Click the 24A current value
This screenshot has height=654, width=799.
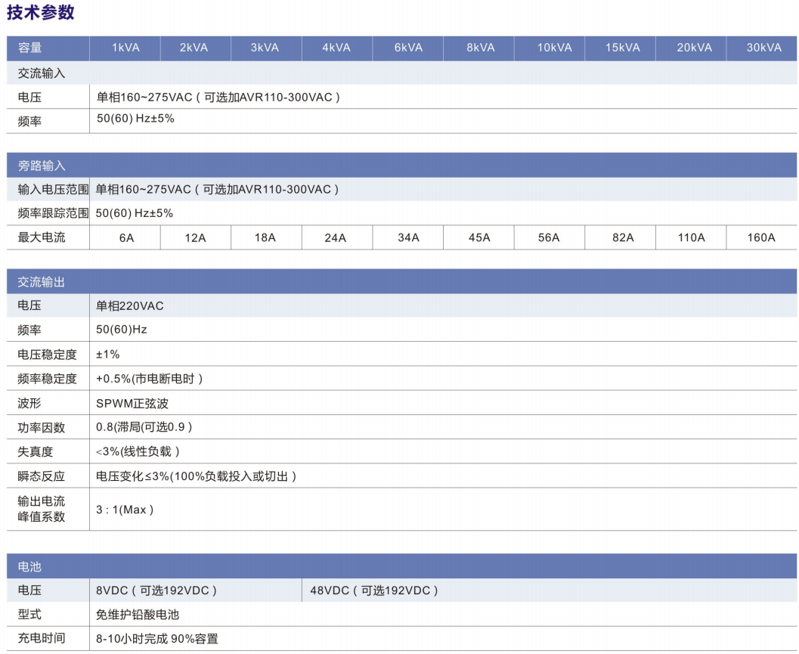click(x=336, y=237)
